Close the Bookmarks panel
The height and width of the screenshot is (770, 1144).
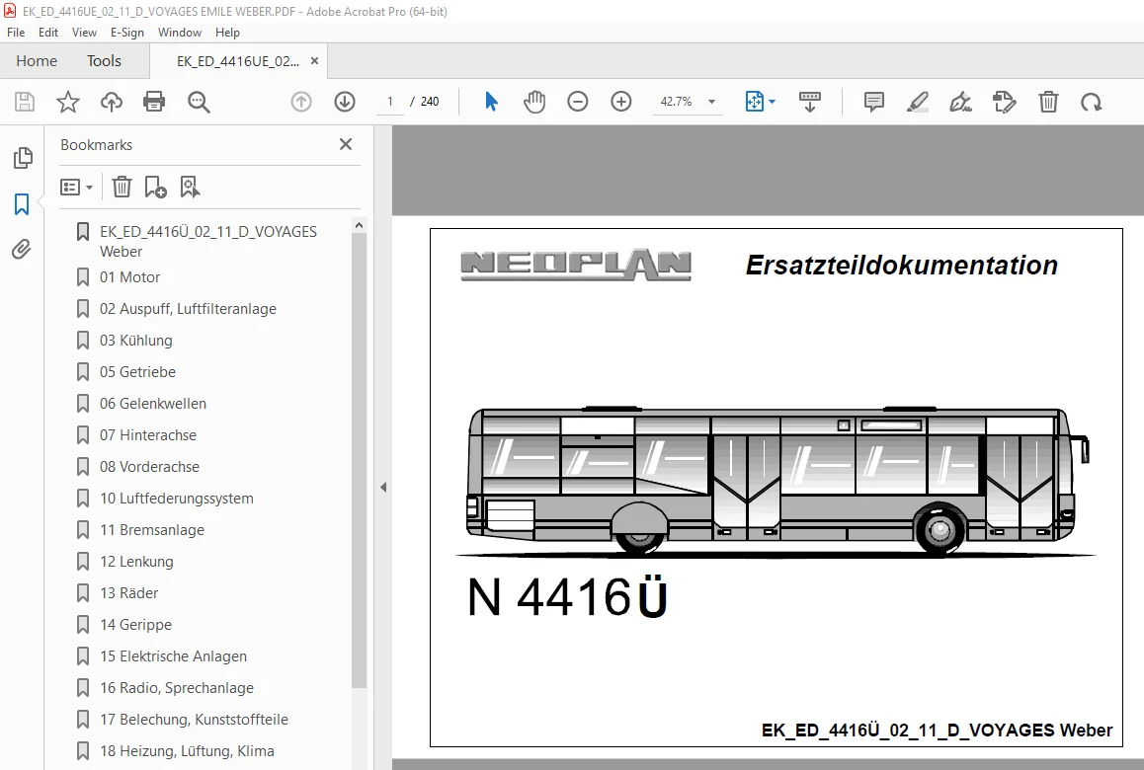(346, 144)
